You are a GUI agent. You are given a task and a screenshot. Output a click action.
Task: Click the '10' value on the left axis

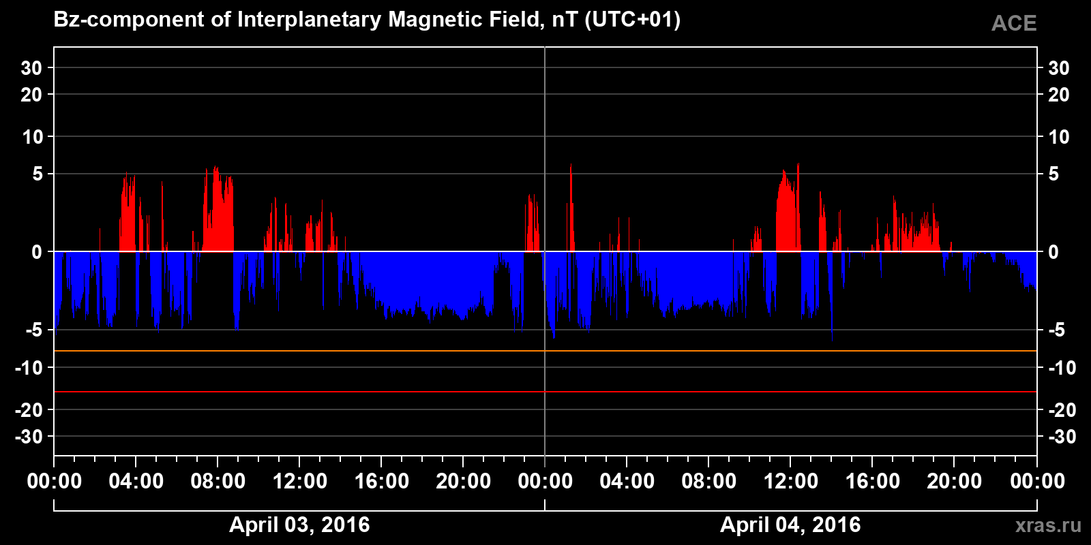tap(32, 137)
